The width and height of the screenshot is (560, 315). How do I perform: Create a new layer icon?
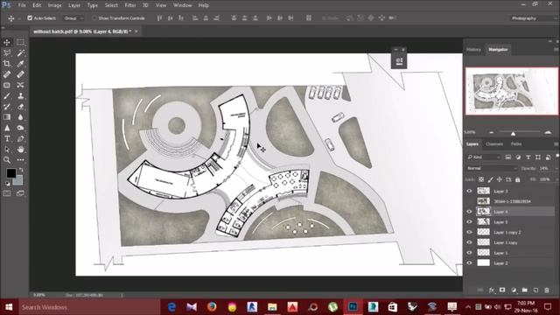click(535, 290)
